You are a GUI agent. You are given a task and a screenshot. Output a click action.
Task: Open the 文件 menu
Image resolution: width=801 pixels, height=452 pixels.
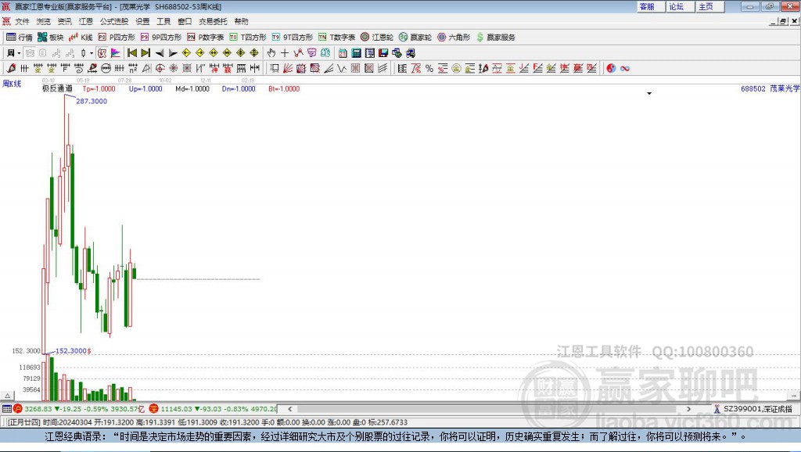pyautogui.click(x=22, y=21)
